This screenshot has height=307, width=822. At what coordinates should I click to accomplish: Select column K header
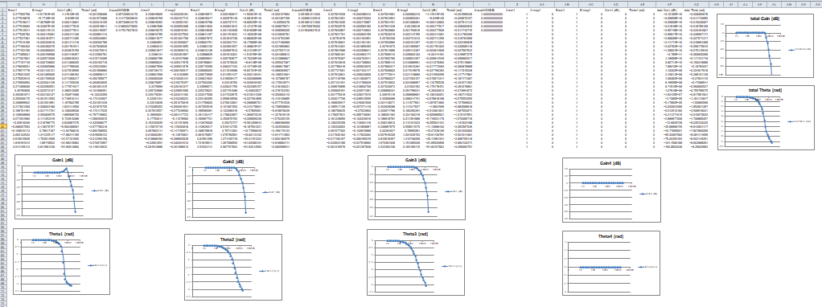point(124,4)
